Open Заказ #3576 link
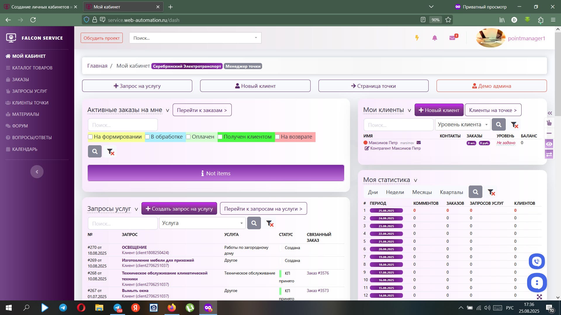 click(x=318, y=273)
